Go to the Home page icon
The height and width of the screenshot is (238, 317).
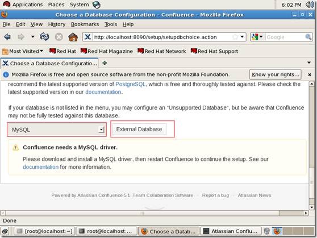pos(73,37)
